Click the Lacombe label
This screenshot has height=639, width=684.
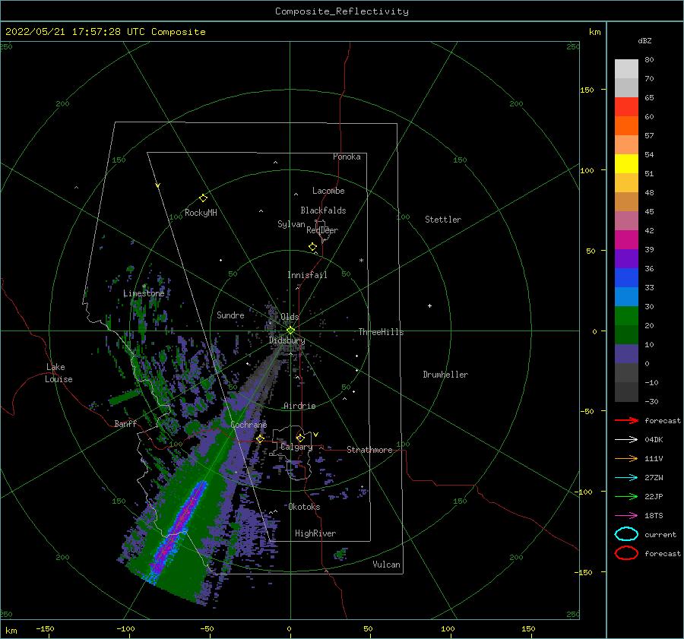328,191
